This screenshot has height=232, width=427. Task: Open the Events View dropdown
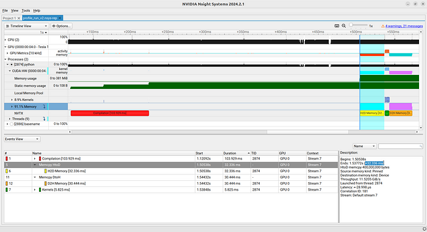tap(22, 139)
